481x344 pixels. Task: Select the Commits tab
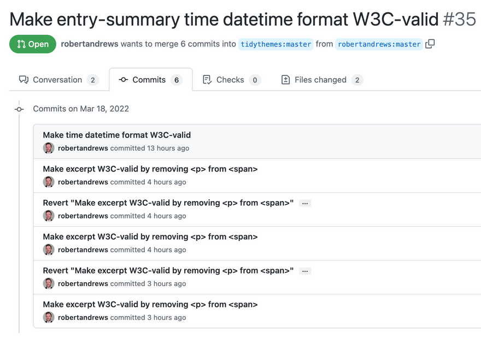click(149, 80)
